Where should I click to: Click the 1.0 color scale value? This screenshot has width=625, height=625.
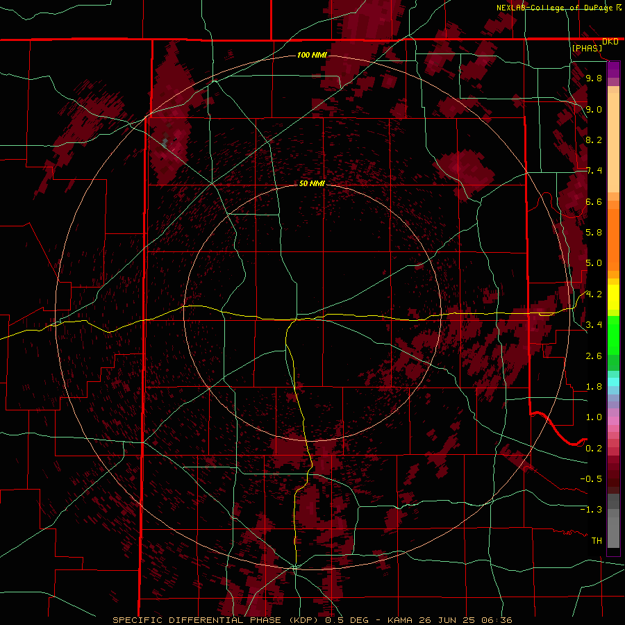pos(594,417)
